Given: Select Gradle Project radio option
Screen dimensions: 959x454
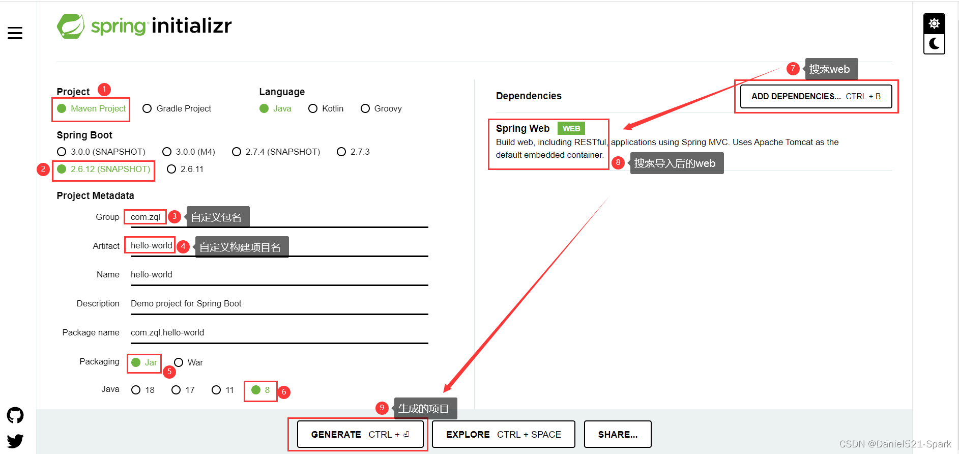Looking at the screenshot, I should (x=177, y=108).
